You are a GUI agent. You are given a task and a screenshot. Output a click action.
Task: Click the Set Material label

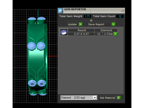pos(107,98)
